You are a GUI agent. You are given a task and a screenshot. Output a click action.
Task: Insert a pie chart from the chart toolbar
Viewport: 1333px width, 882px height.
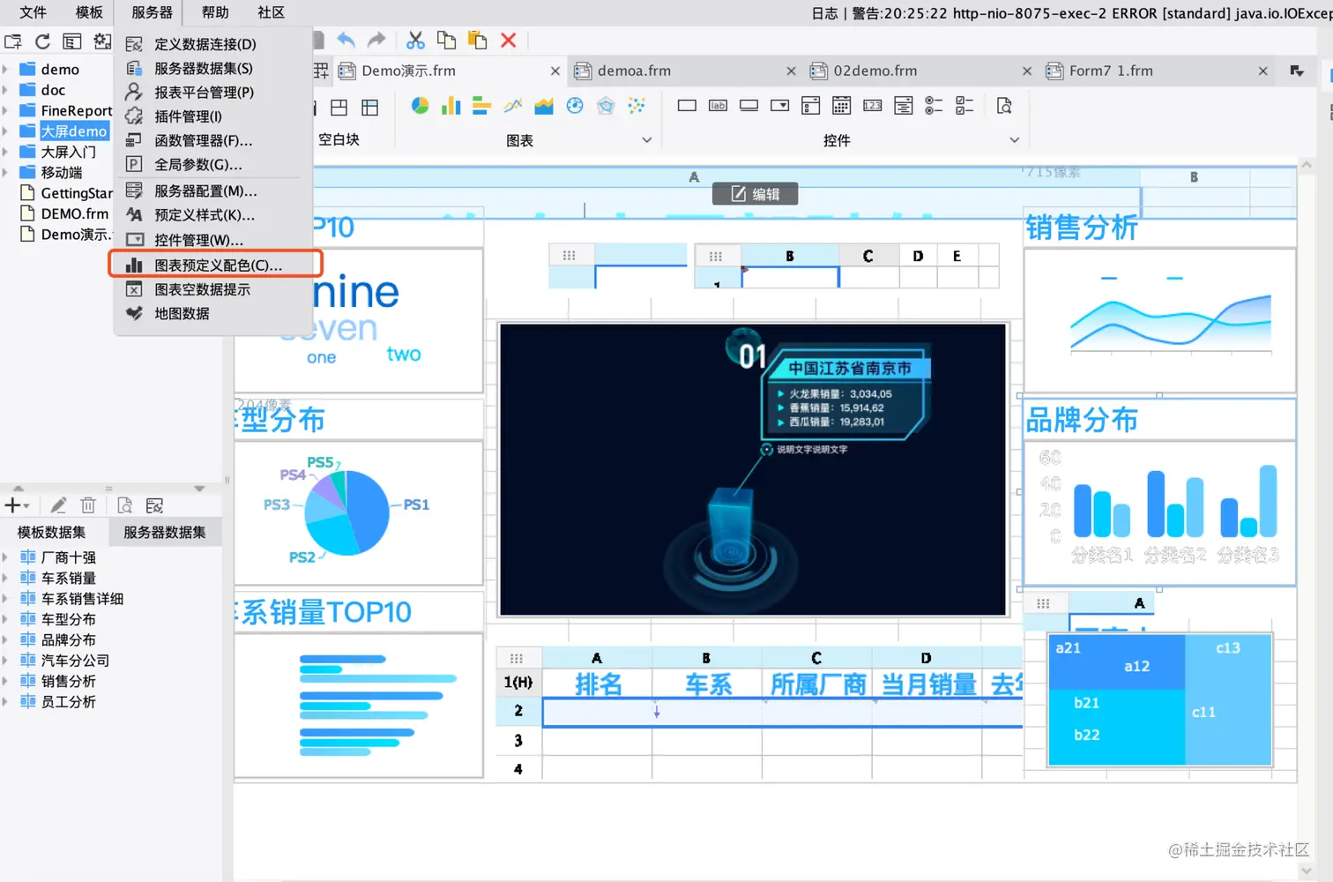[420, 105]
